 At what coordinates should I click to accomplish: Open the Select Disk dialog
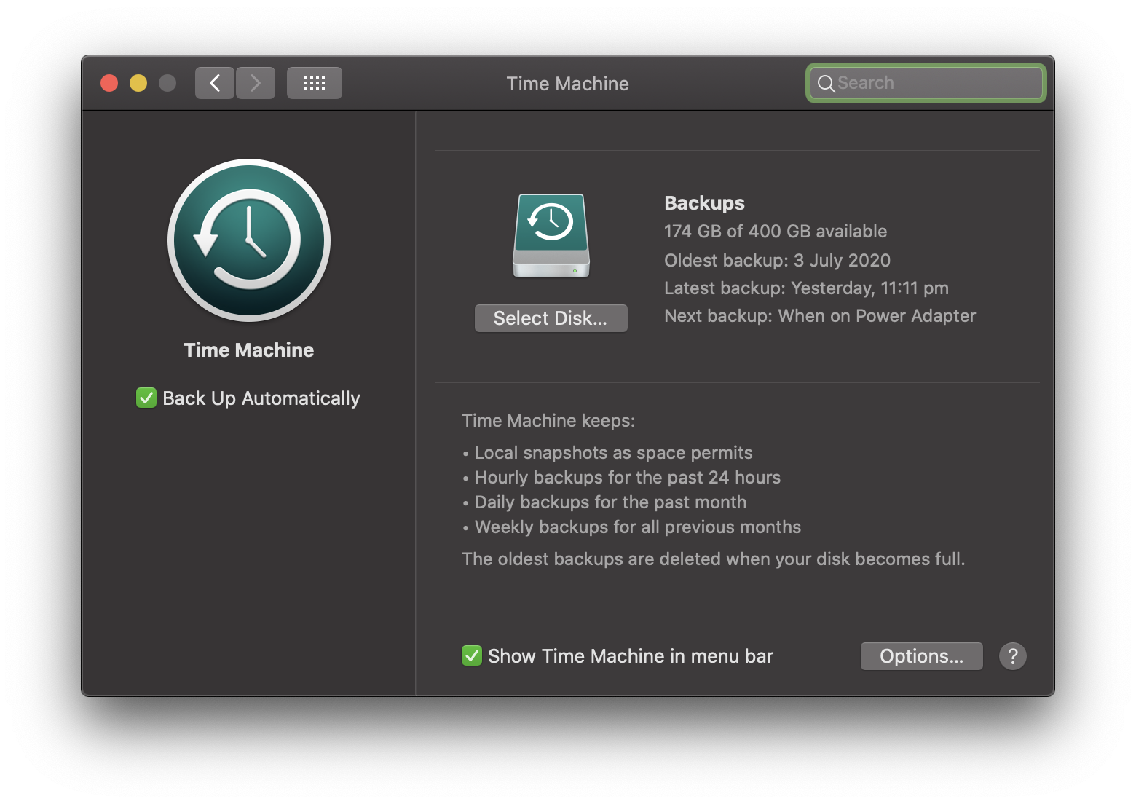(551, 318)
